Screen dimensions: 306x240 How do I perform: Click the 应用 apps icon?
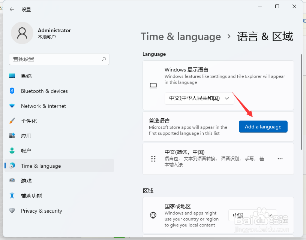tap(12, 136)
